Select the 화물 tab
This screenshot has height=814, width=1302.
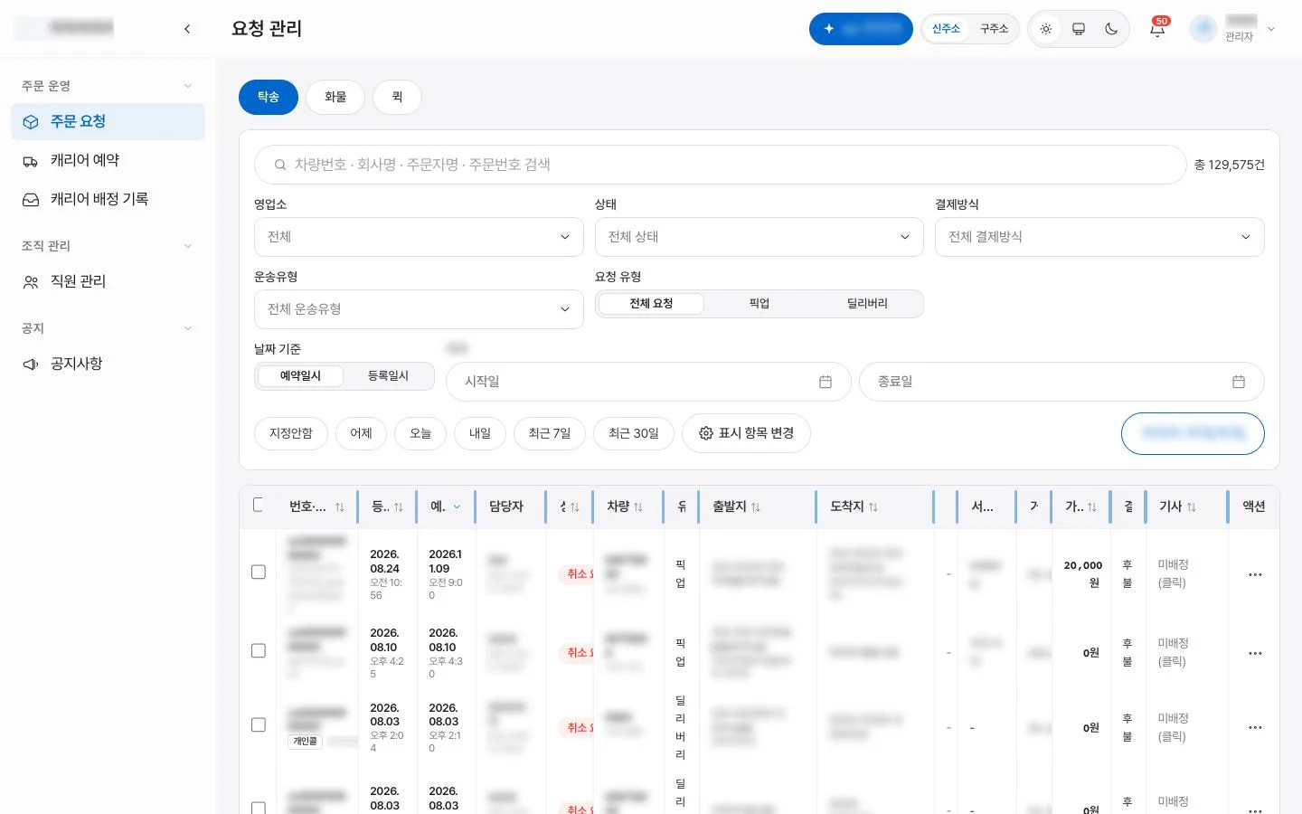point(335,97)
